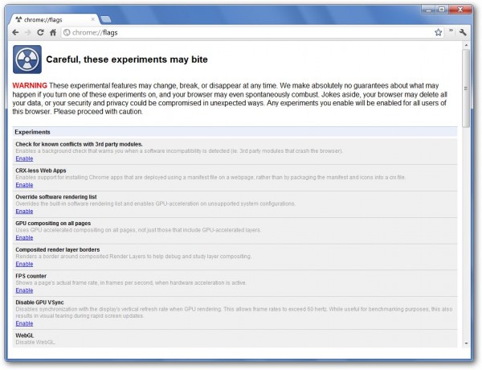Enable Disable GPU VSync experiment

tap(24, 323)
